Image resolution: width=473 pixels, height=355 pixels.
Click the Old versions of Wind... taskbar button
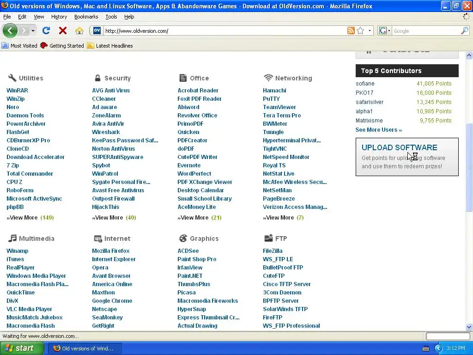coord(85,348)
